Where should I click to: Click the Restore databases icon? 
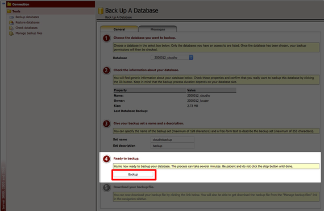click(x=11, y=23)
